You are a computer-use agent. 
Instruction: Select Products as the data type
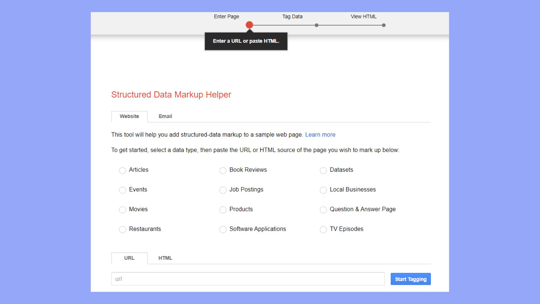[x=223, y=210]
